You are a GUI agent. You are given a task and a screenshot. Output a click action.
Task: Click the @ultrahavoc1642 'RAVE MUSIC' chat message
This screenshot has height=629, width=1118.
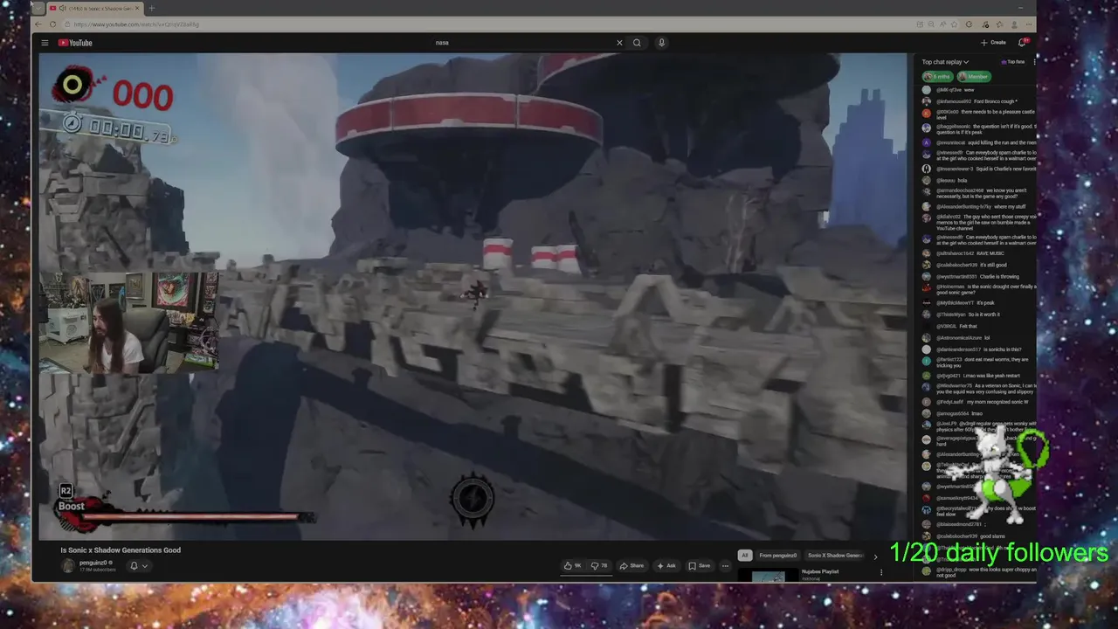tap(978, 253)
